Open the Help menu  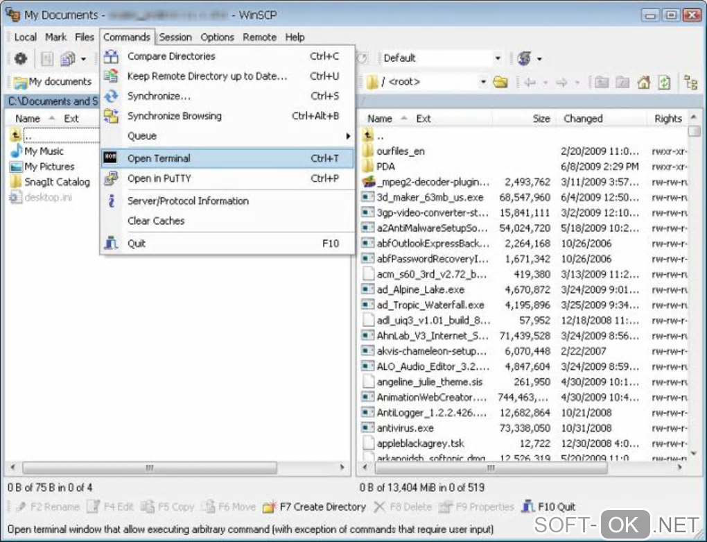tap(295, 37)
